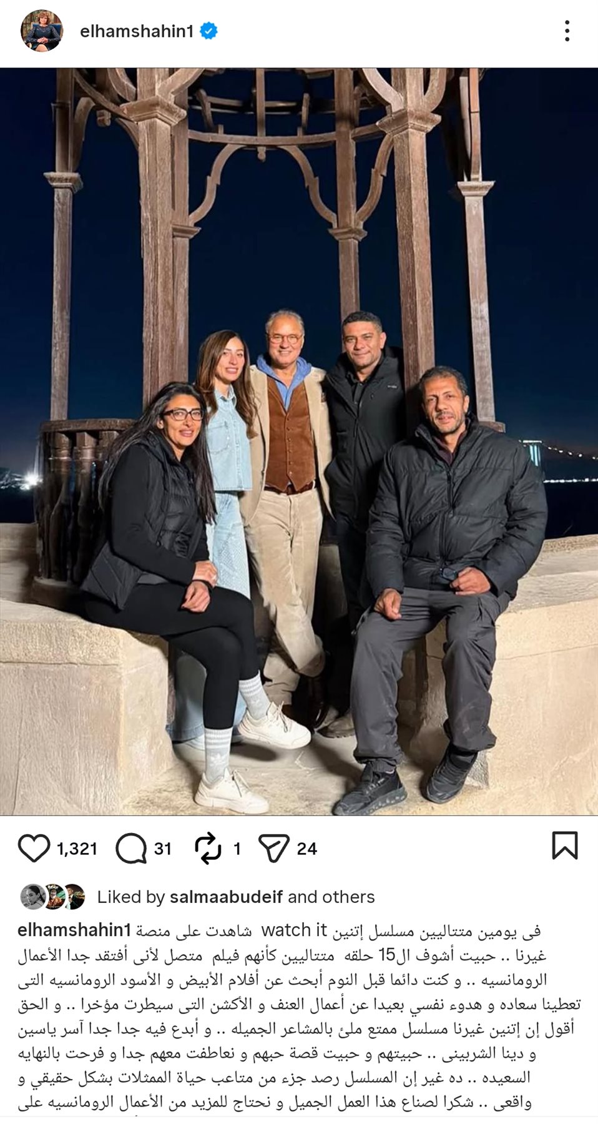Tap the liked-by avatar cluster
The image size is (598, 1124).
click(x=52, y=897)
